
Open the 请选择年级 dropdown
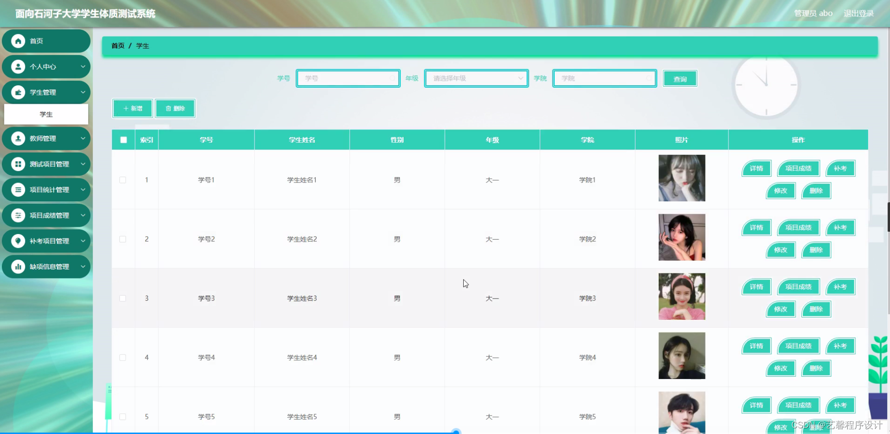(x=476, y=78)
